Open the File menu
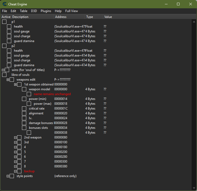197x191 pixels. 5,11
